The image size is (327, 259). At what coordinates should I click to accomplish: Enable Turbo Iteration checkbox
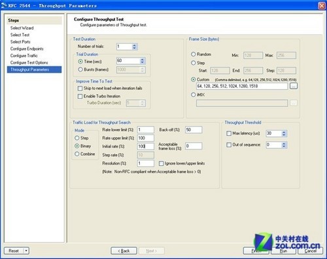(x=80, y=96)
